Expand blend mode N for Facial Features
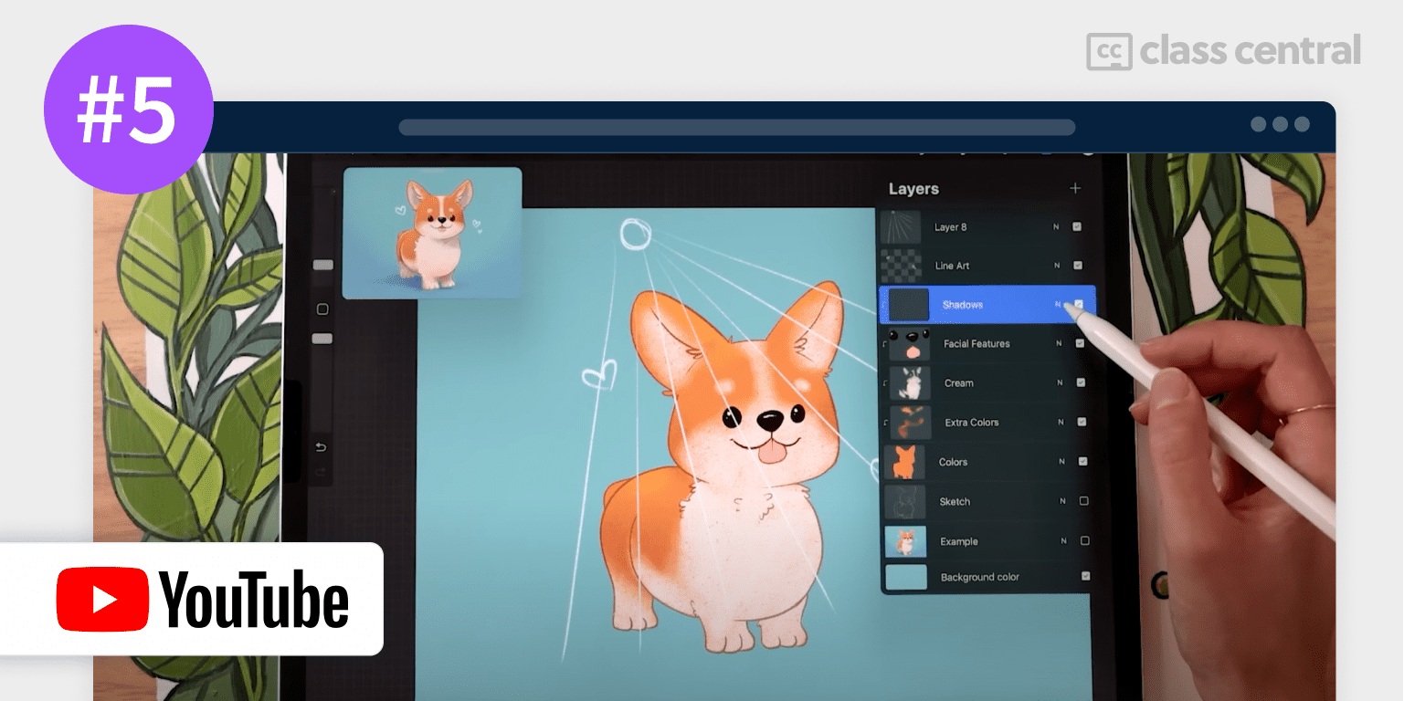The width and height of the screenshot is (1404, 701). (1059, 344)
